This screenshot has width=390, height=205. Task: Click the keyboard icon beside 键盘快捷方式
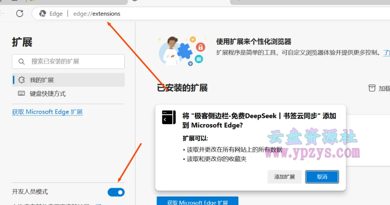pos(21,94)
